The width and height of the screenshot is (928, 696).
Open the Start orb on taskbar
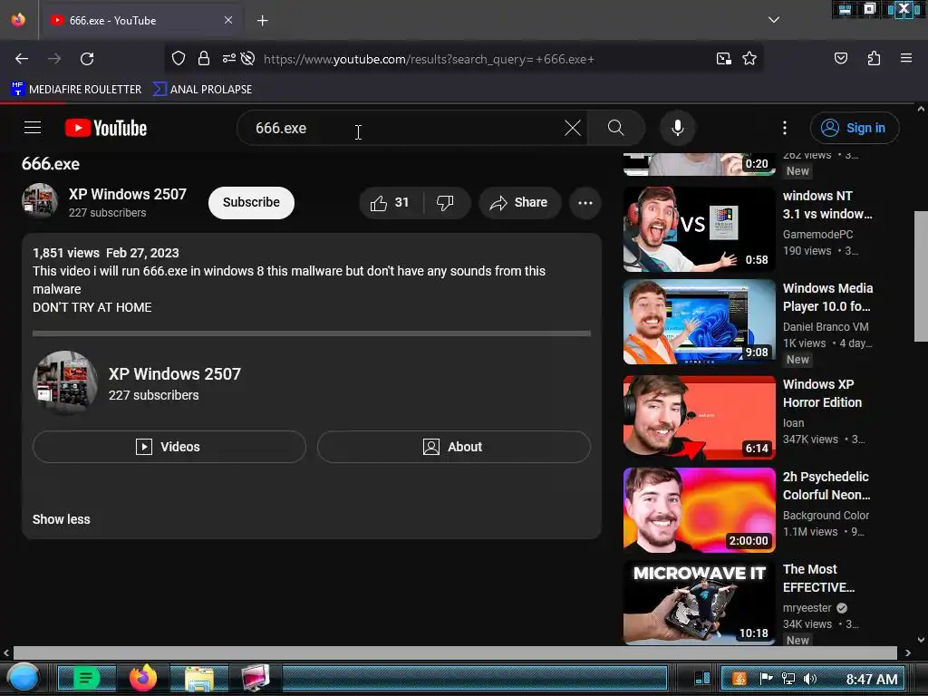24,678
